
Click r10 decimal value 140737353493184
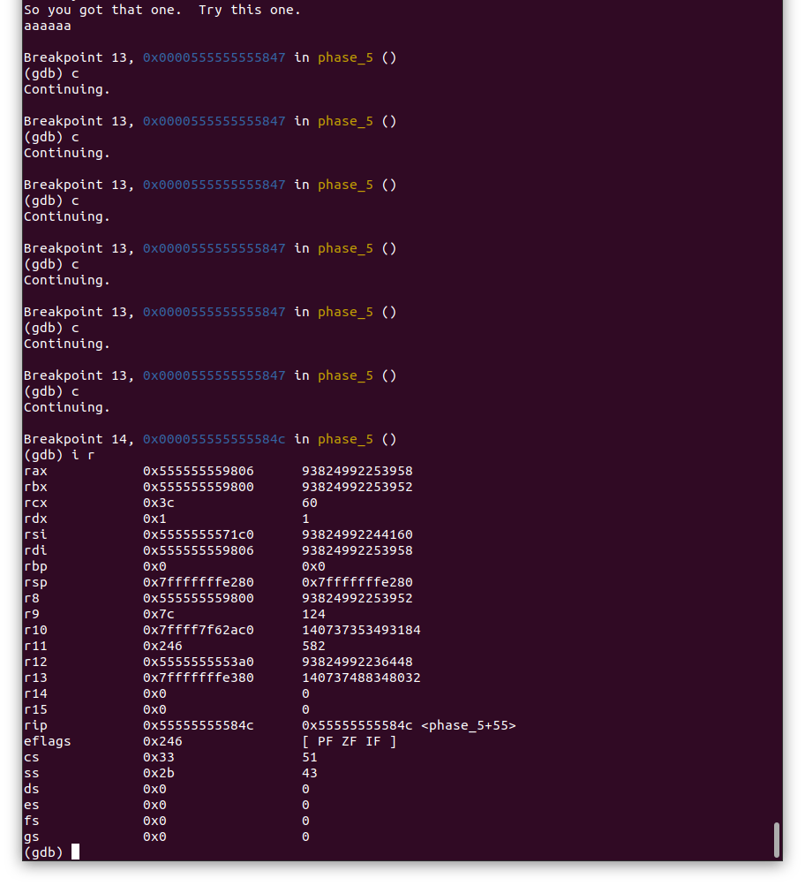(361, 630)
